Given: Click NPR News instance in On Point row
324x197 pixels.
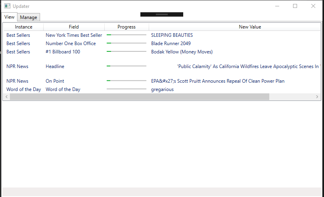Looking at the screenshot, I should pos(17,81).
